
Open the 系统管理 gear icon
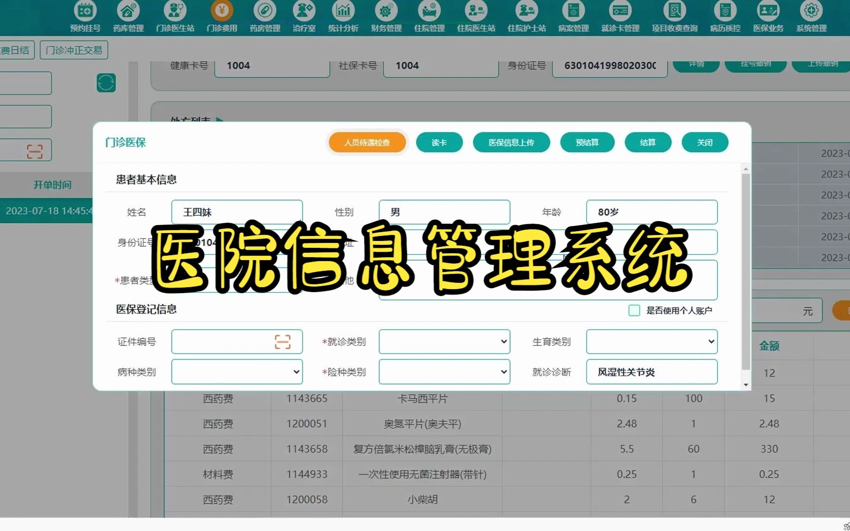point(812,11)
